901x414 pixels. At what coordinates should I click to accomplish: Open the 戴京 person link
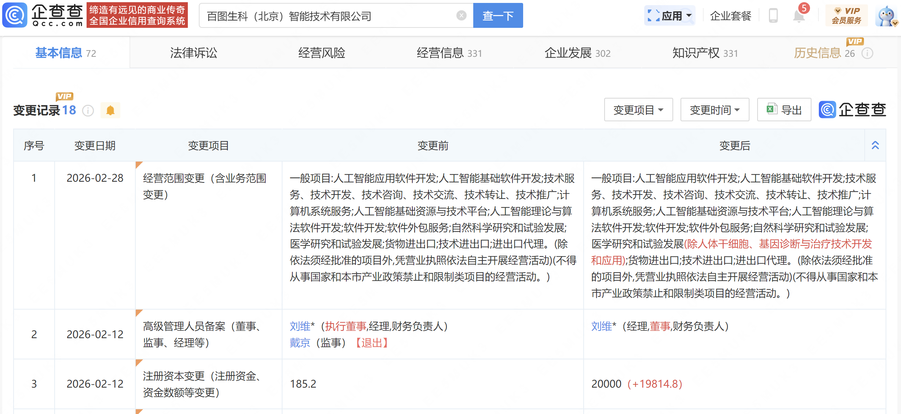point(300,343)
